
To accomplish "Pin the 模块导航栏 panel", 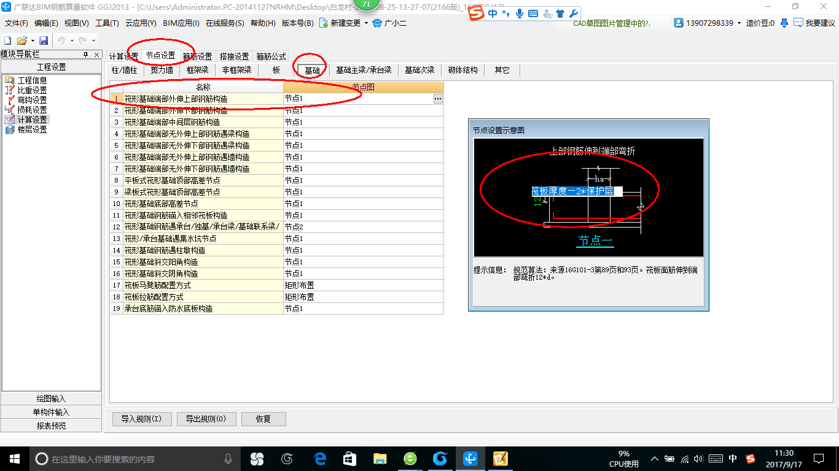I will pyautogui.click(x=86, y=55).
